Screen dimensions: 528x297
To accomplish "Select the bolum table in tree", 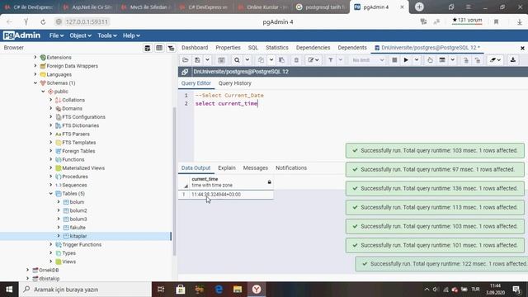I will point(77,202).
